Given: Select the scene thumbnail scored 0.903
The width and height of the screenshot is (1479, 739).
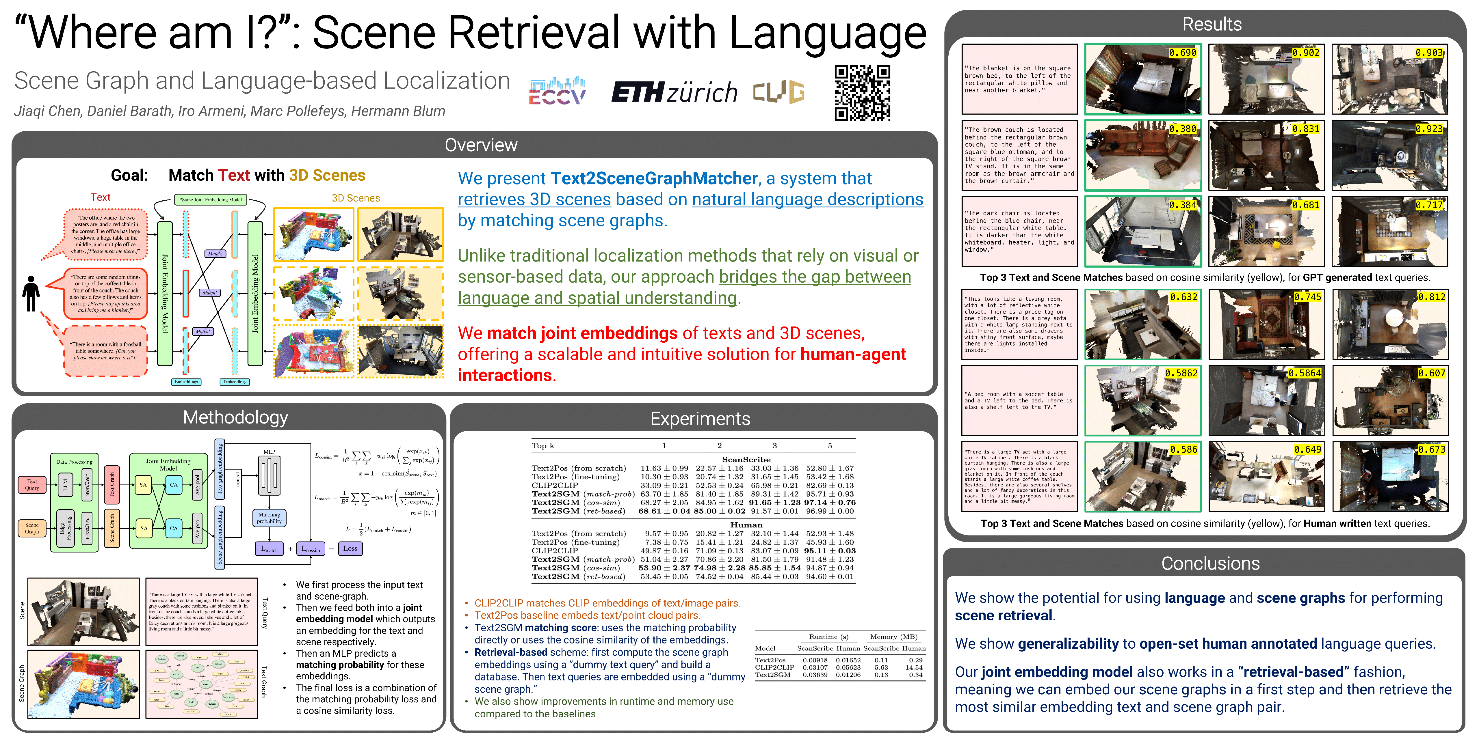Looking at the screenshot, I should pos(1389,79).
